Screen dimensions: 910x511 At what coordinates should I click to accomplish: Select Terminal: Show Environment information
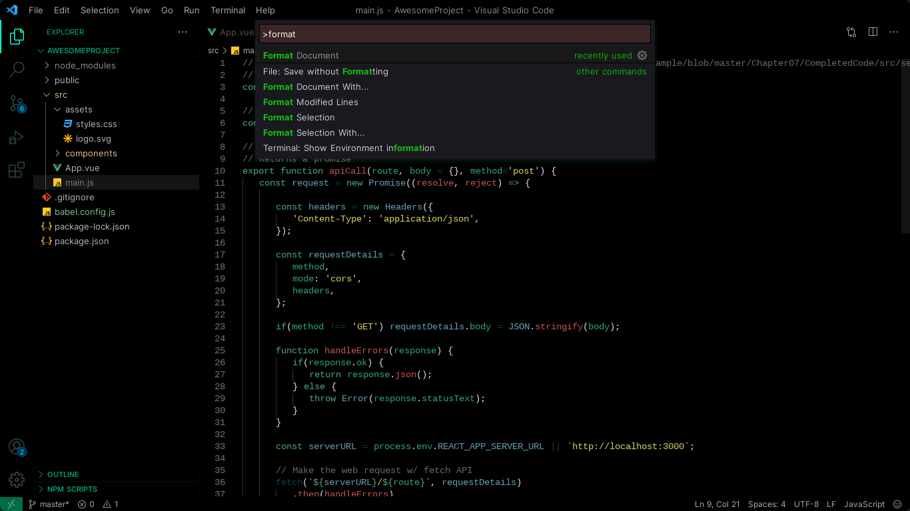(455, 148)
